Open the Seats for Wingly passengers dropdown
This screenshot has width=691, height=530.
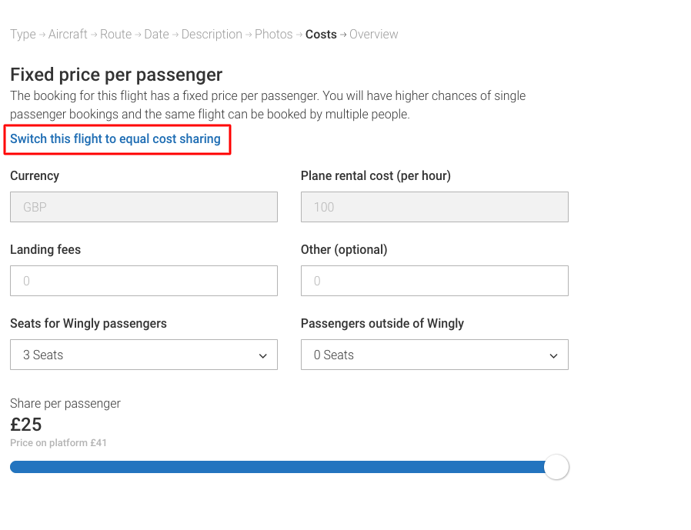point(144,355)
